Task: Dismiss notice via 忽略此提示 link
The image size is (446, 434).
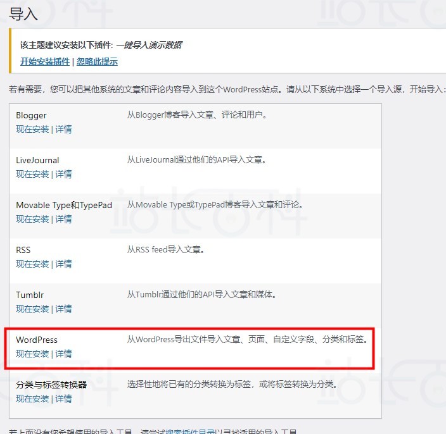Action: click(x=97, y=61)
